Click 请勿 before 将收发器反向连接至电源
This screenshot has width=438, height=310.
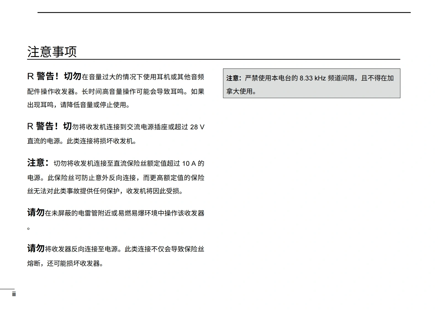pyautogui.click(x=36, y=248)
